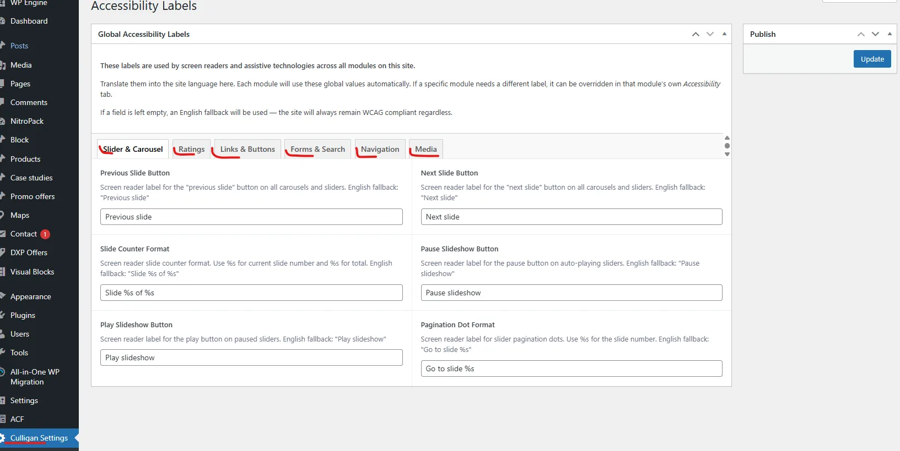Switch to the Ratings tab
The image size is (900, 451).
point(191,149)
